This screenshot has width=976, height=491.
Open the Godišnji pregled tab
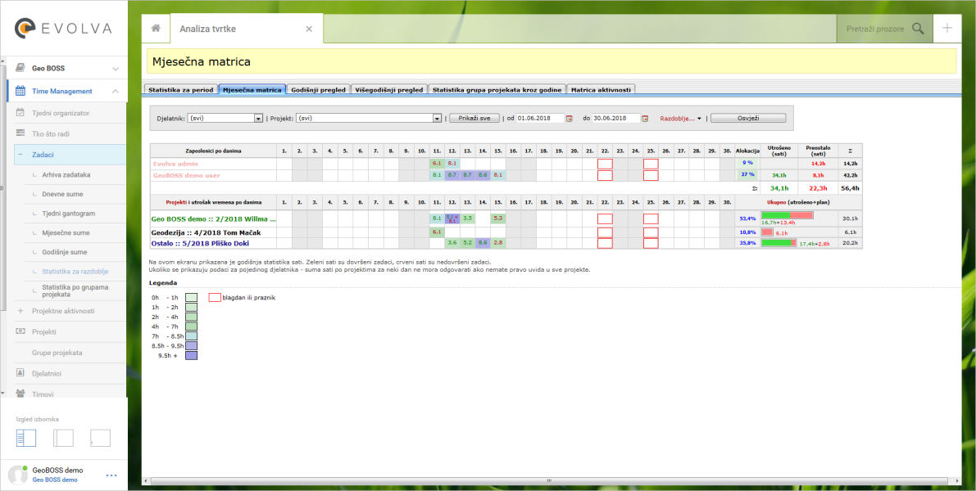(318, 89)
